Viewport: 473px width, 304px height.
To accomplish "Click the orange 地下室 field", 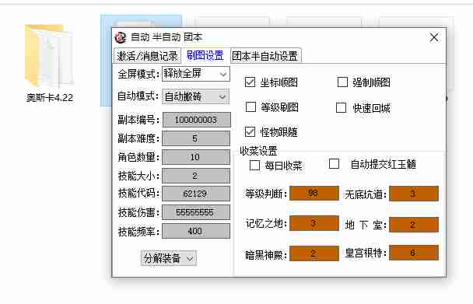I will tap(414, 225).
